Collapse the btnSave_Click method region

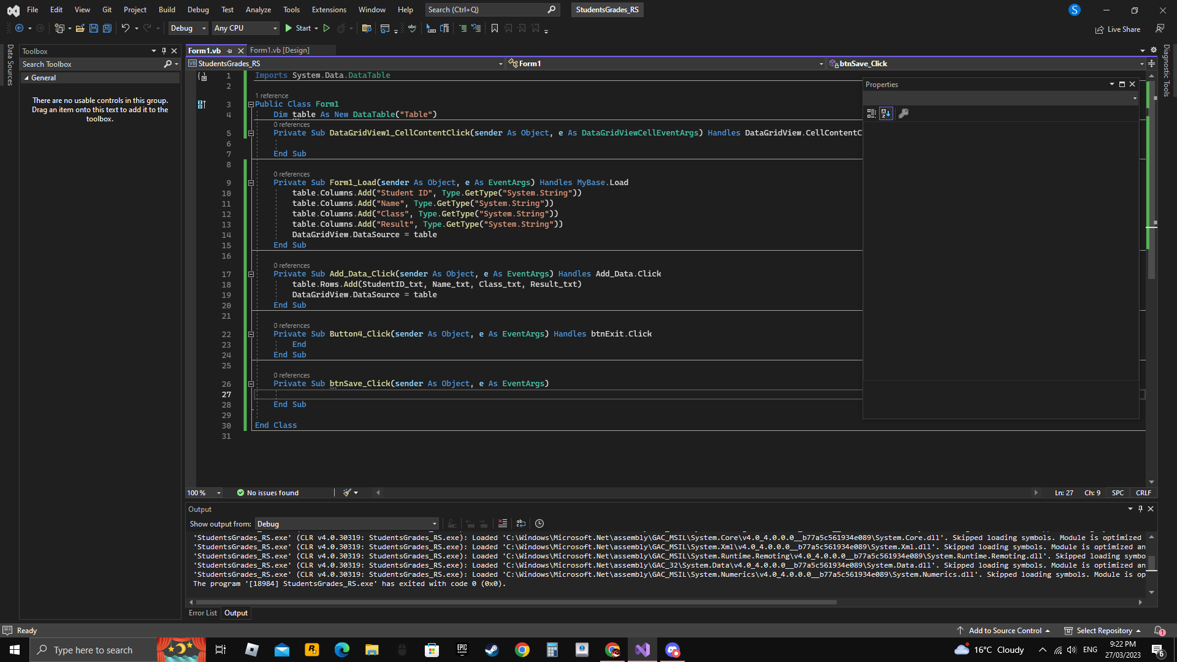pos(251,384)
